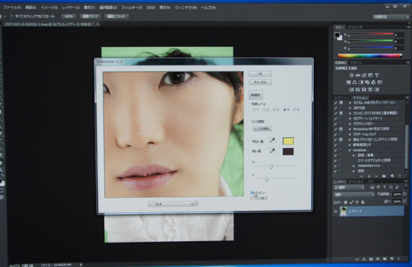Select skin level radio button 1

click(x=252, y=109)
